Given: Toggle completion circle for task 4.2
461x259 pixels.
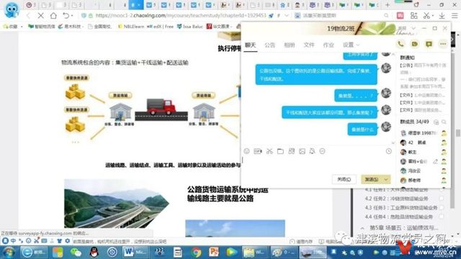Looking at the screenshot, I should point(441,199).
